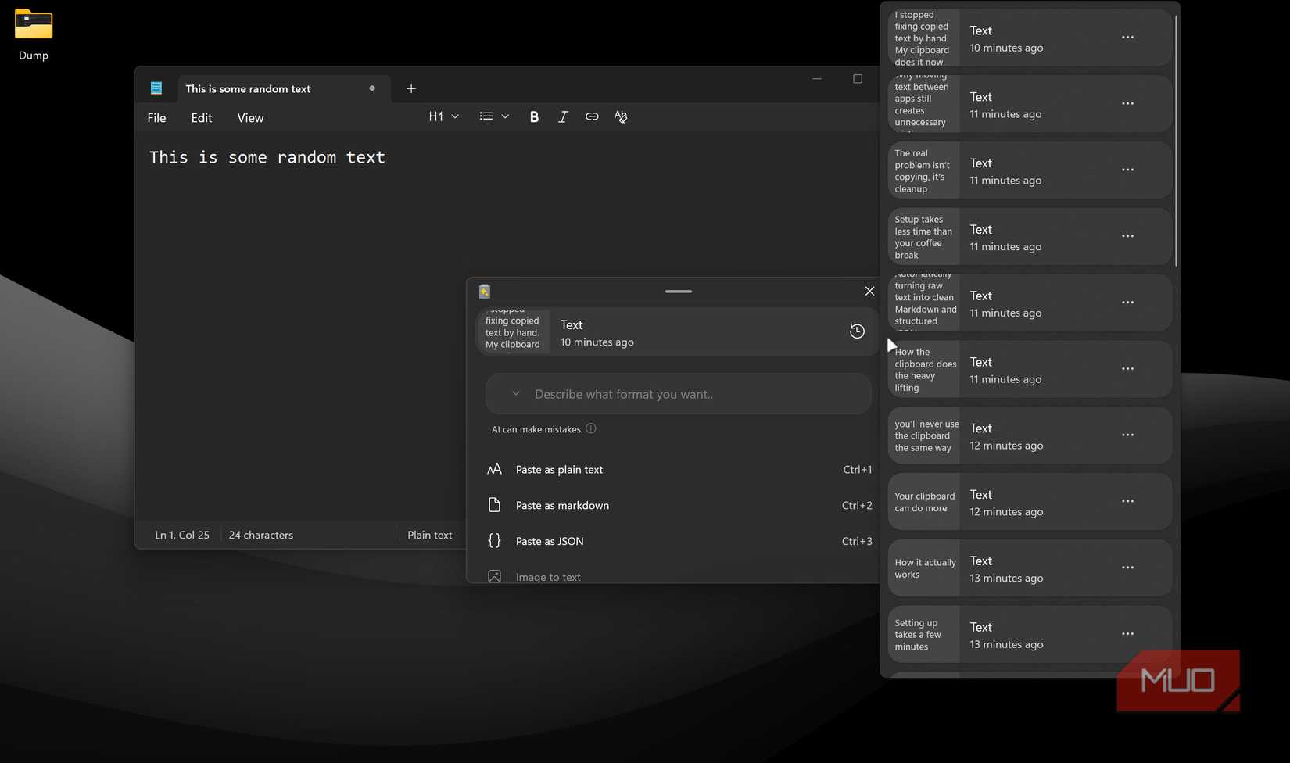Viewport: 1290px width, 763px height.
Task: Clear formatting with the Notepad toolbar icon
Action: (x=621, y=116)
